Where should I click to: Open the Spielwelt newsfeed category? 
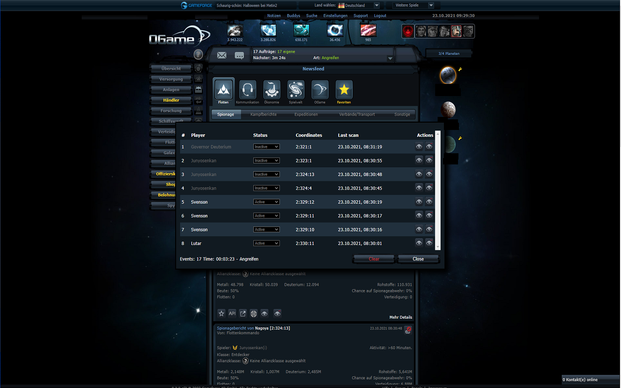(296, 92)
